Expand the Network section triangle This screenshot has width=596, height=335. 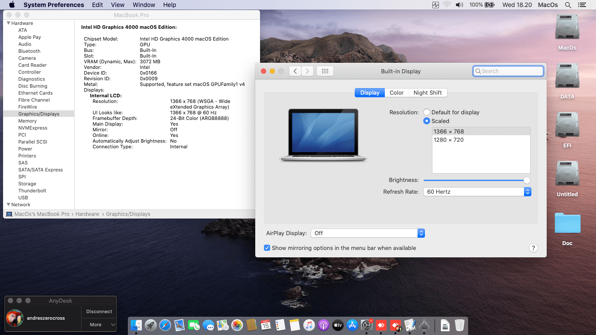click(8, 205)
